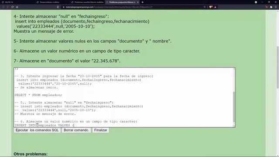Open the browser main menu
The image size is (279, 157).
[x=276, y=7]
